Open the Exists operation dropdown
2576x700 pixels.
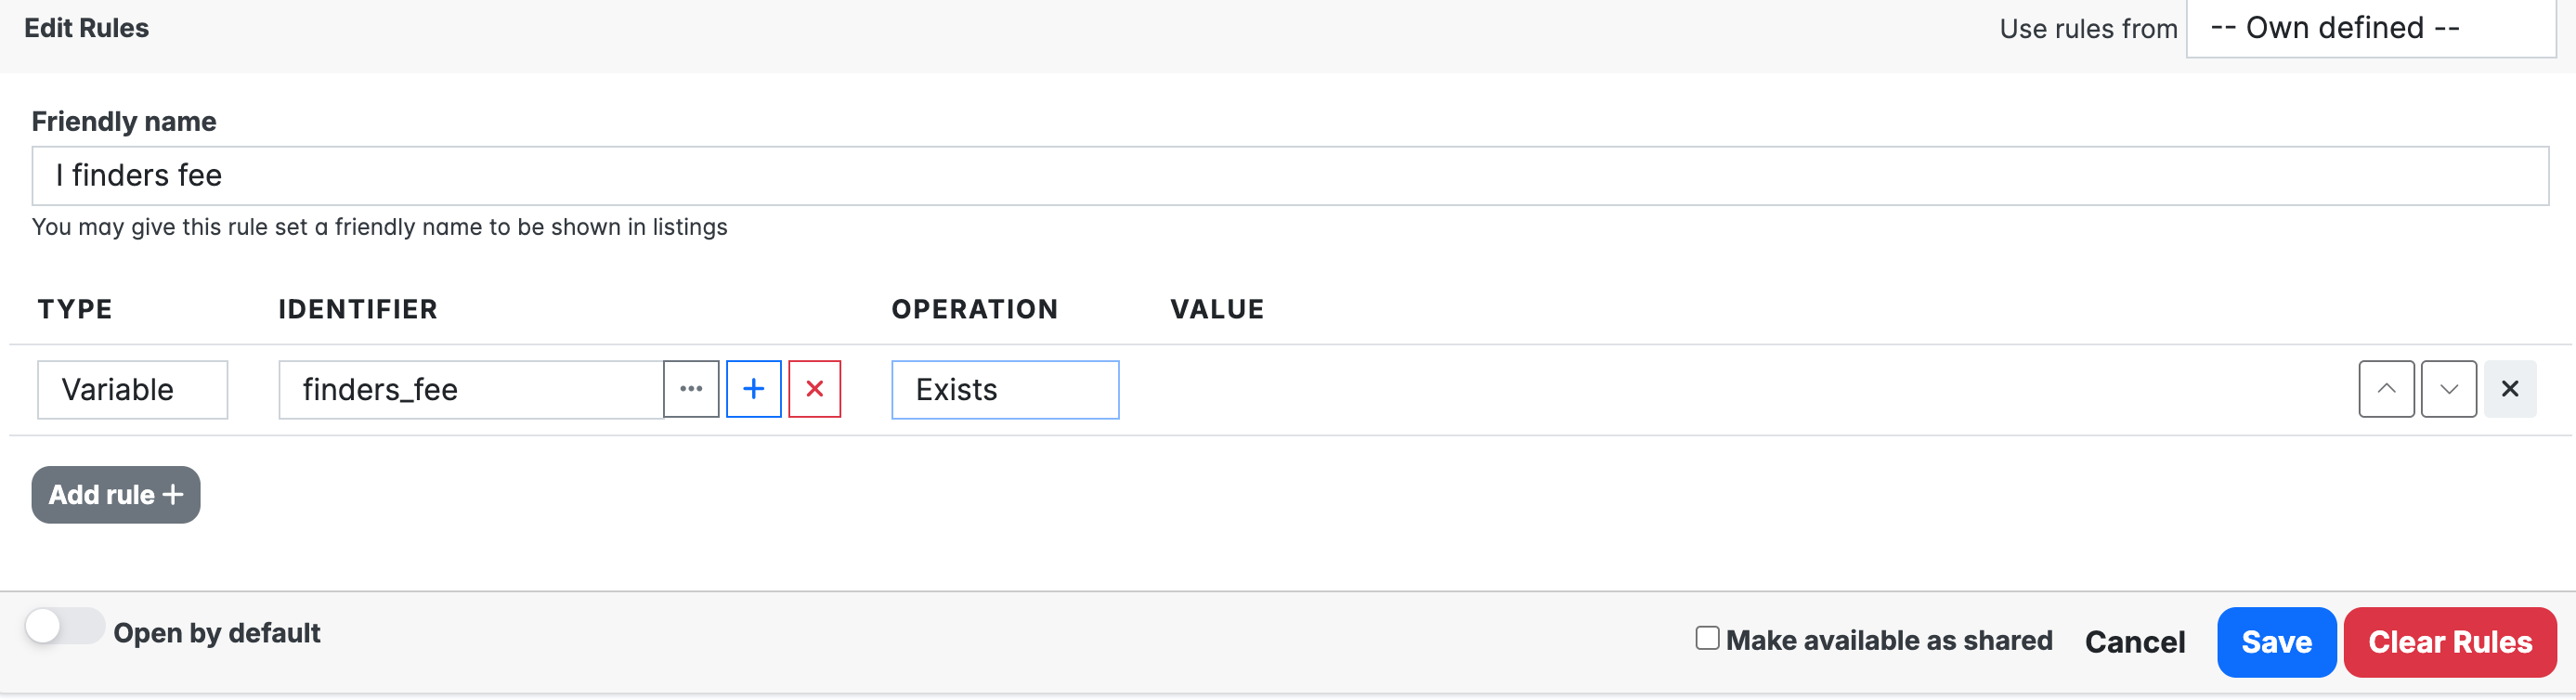click(x=1004, y=389)
